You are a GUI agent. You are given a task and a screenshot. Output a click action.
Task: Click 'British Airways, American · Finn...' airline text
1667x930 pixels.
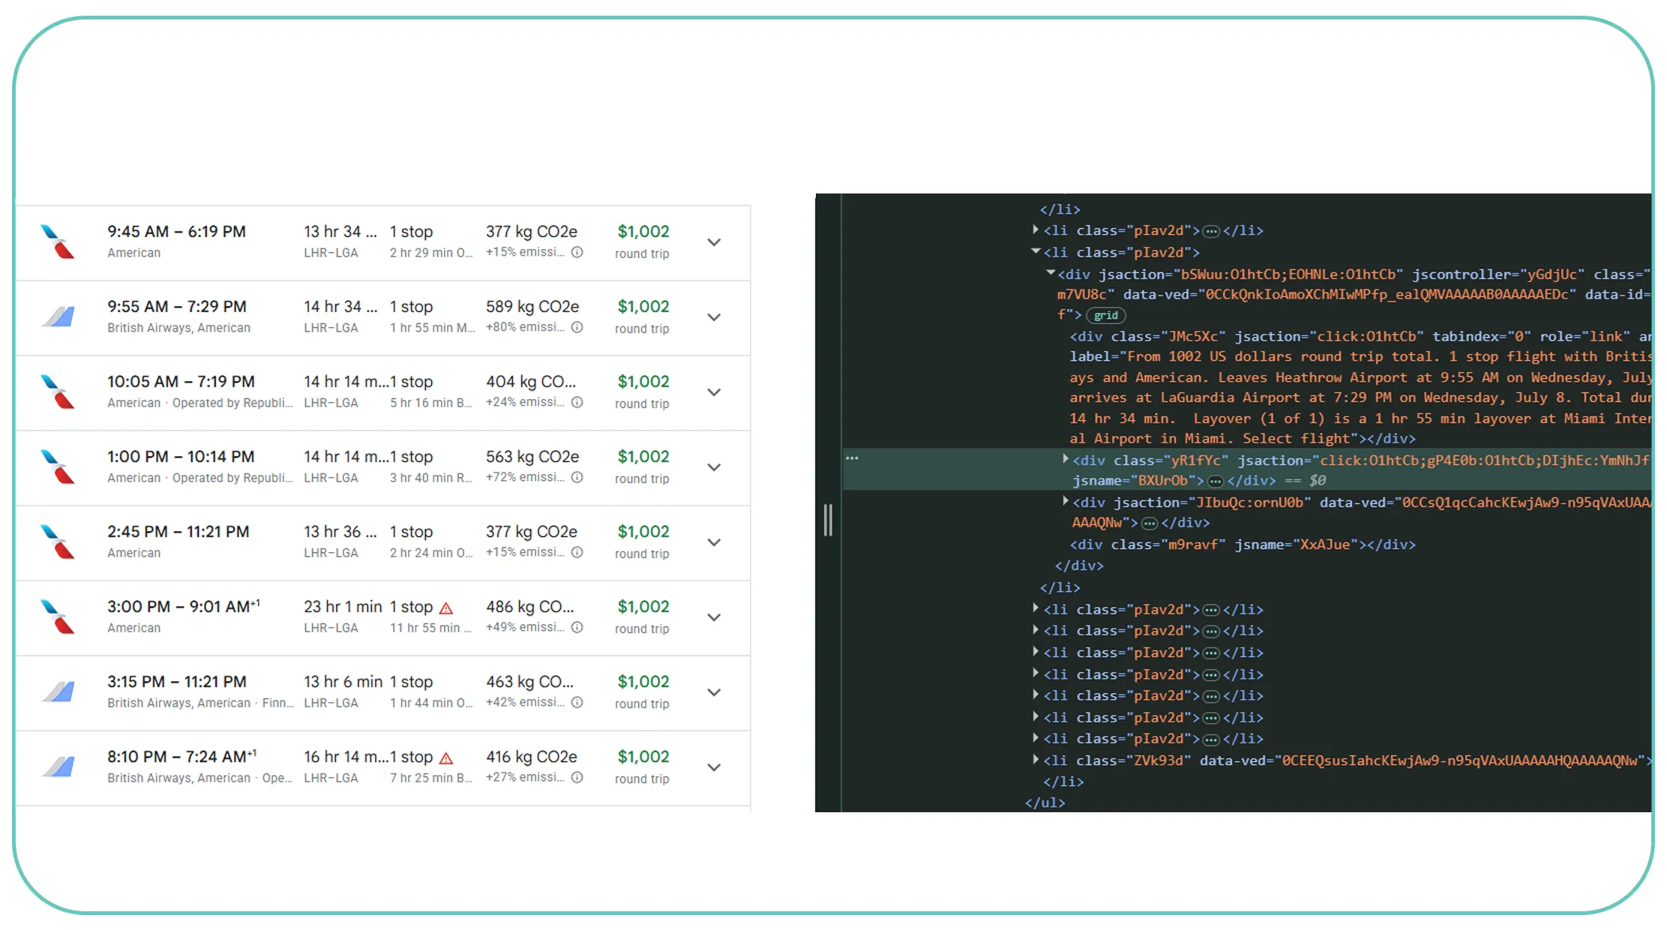(x=200, y=703)
